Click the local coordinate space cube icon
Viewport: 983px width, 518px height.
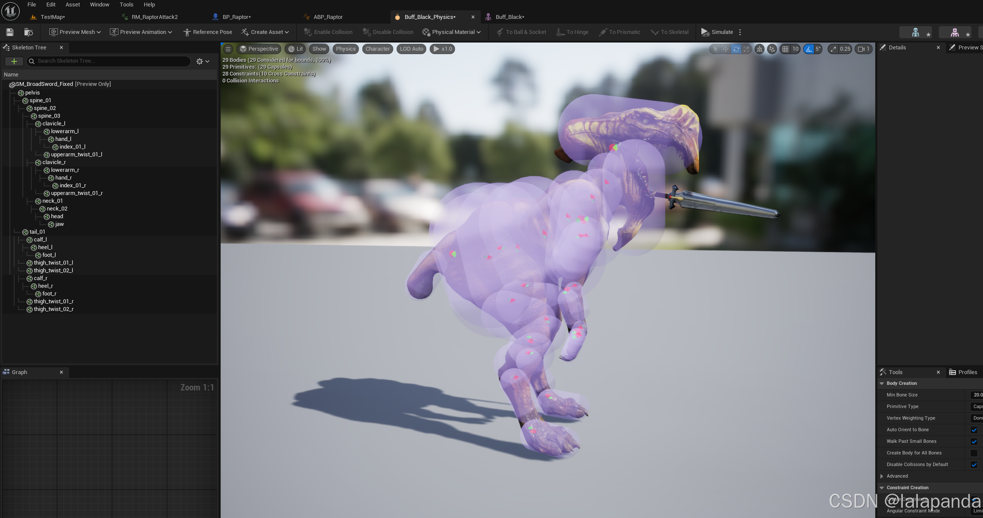(759, 49)
